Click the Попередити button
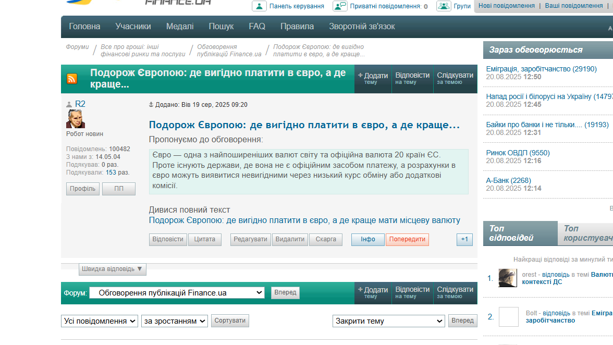Image resolution: width=613 pixels, height=345 pixels. click(x=408, y=239)
